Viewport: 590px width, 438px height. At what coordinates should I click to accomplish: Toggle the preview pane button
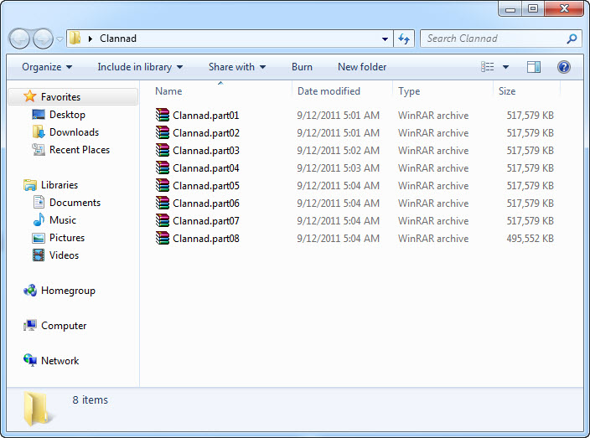tap(534, 67)
